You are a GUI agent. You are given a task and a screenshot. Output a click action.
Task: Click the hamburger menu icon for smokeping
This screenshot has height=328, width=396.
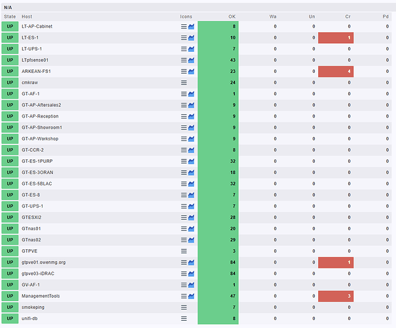pyautogui.click(x=184, y=307)
